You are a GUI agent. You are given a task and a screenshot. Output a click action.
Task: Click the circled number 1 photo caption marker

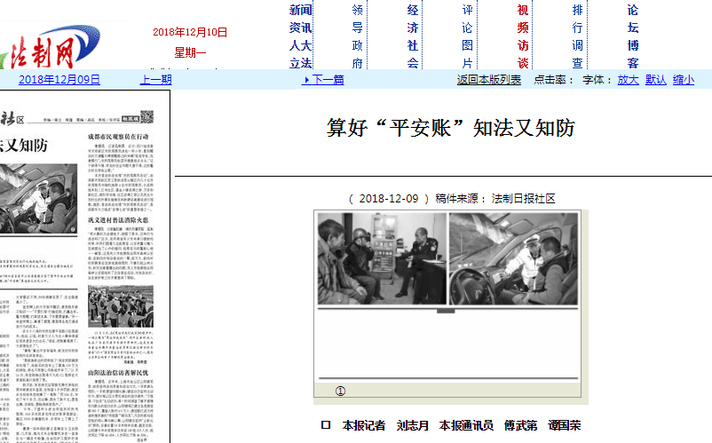point(339,391)
